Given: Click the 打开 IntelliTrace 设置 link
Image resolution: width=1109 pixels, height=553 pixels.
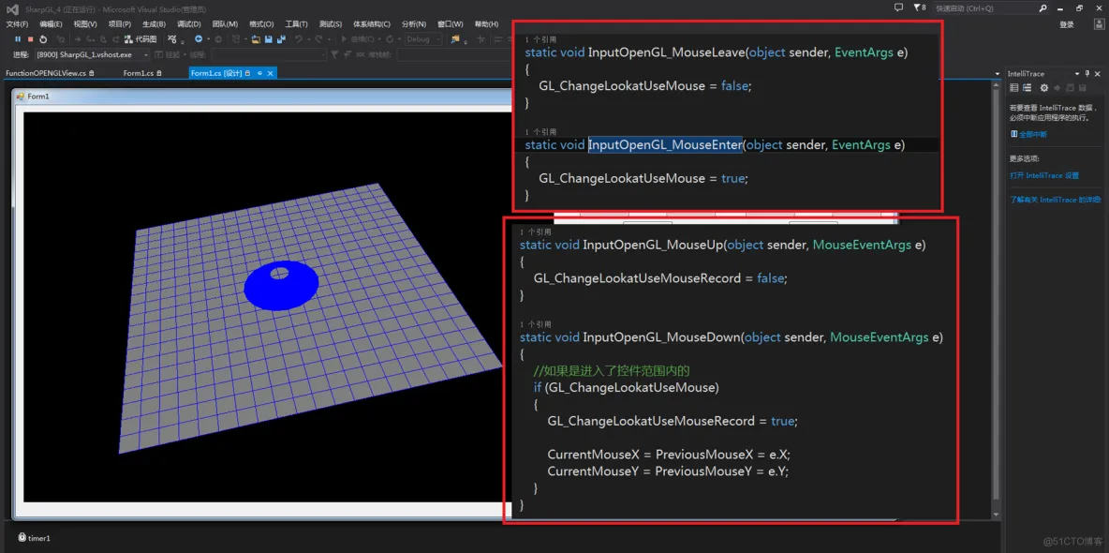Looking at the screenshot, I should (x=1044, y=175).
